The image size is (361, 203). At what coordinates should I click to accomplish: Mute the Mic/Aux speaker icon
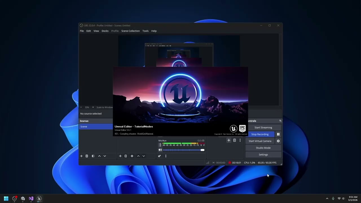point(160,150)
